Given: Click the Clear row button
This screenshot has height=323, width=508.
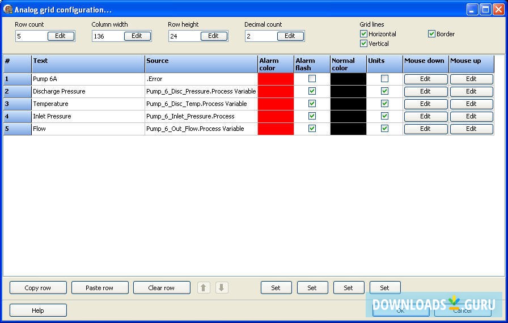Looking at the screenshot, I should click(162, 288).
